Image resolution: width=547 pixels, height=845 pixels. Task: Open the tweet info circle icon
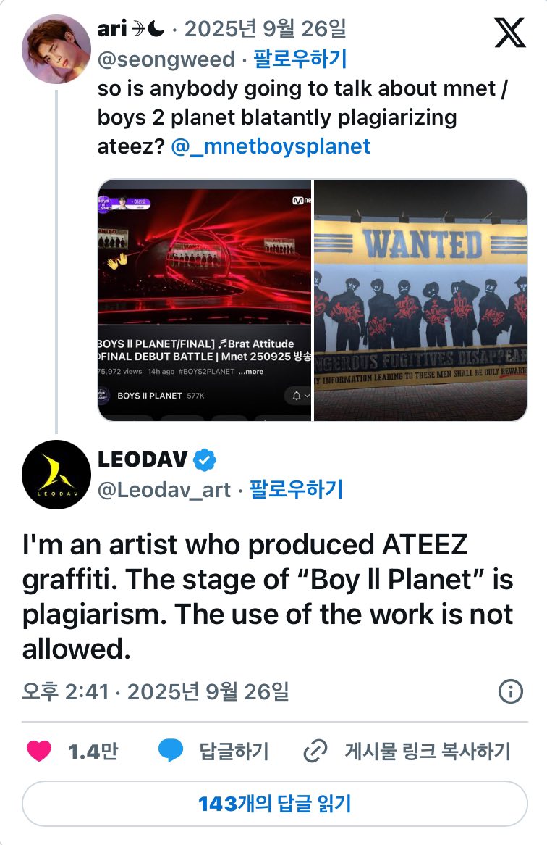511,691
